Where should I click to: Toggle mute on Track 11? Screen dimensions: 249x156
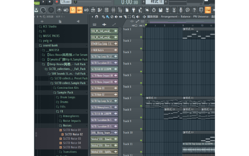[x=141, y=152]
